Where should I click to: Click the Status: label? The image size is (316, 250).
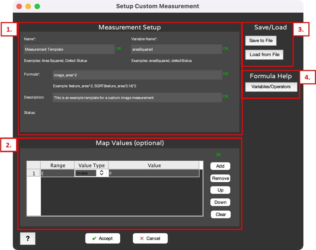[30, 113]
